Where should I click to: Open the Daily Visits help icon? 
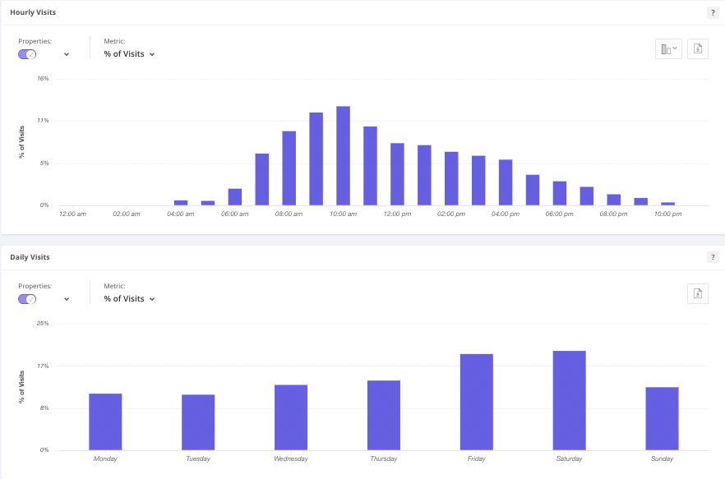(x=713, y=257)
